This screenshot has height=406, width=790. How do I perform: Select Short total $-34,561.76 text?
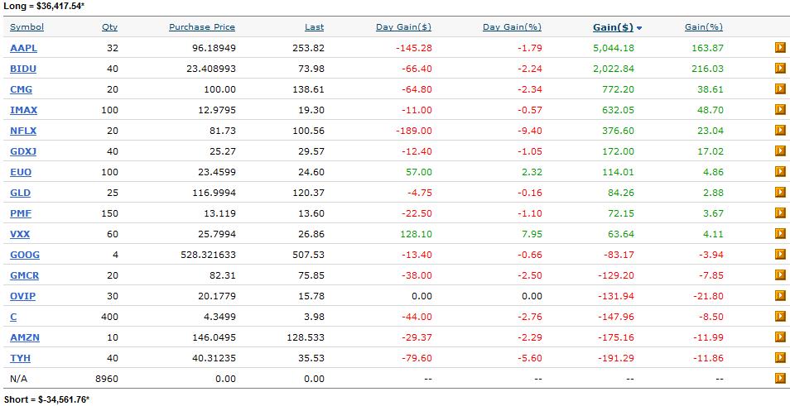46,399
